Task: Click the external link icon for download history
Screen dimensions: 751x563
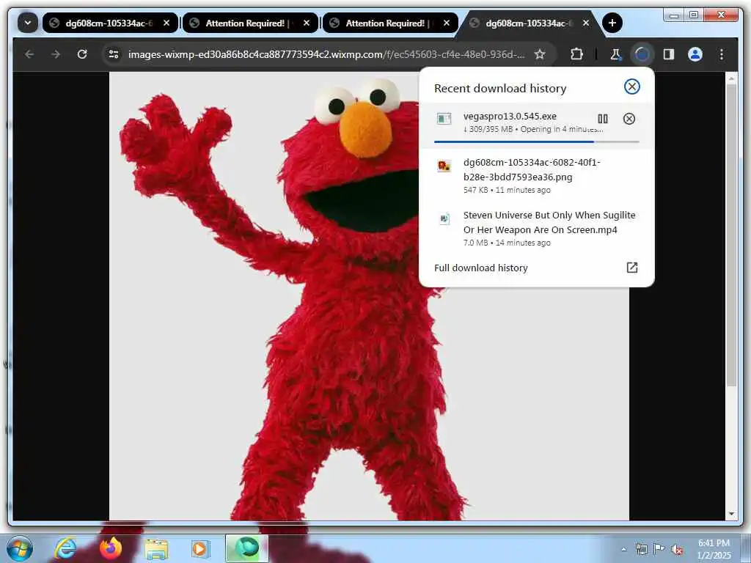Action: [631, 268]
